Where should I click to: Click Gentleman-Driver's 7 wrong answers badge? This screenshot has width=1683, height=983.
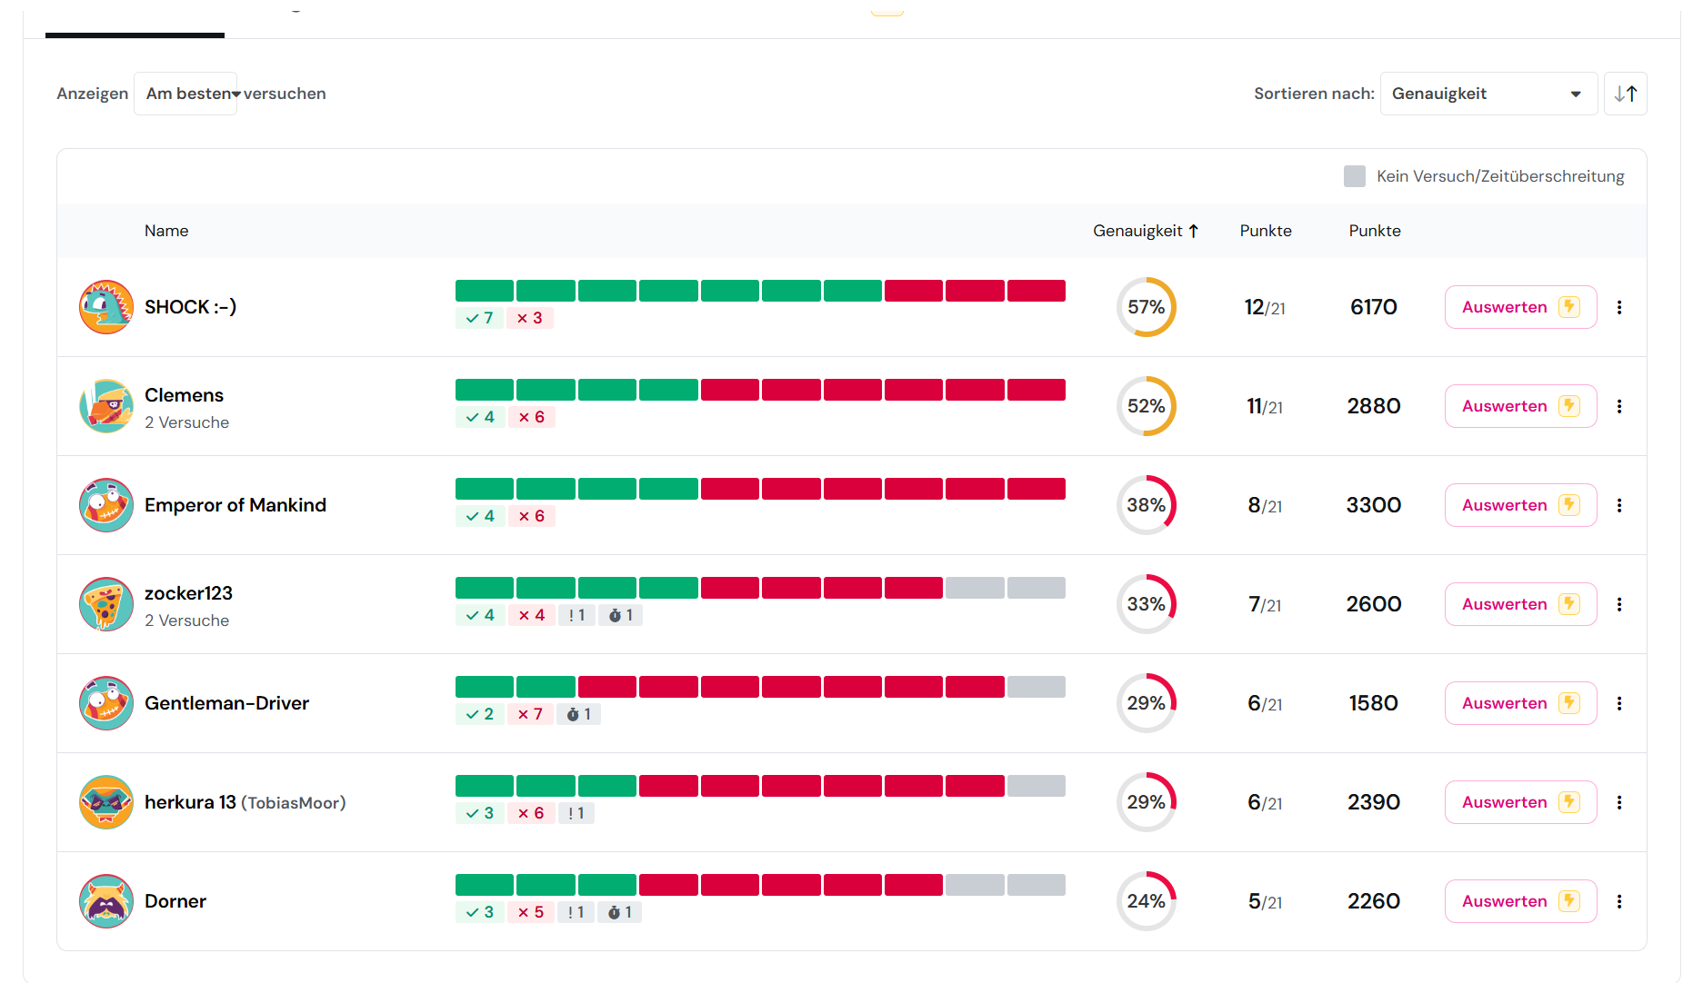click(x=530, y=714)
